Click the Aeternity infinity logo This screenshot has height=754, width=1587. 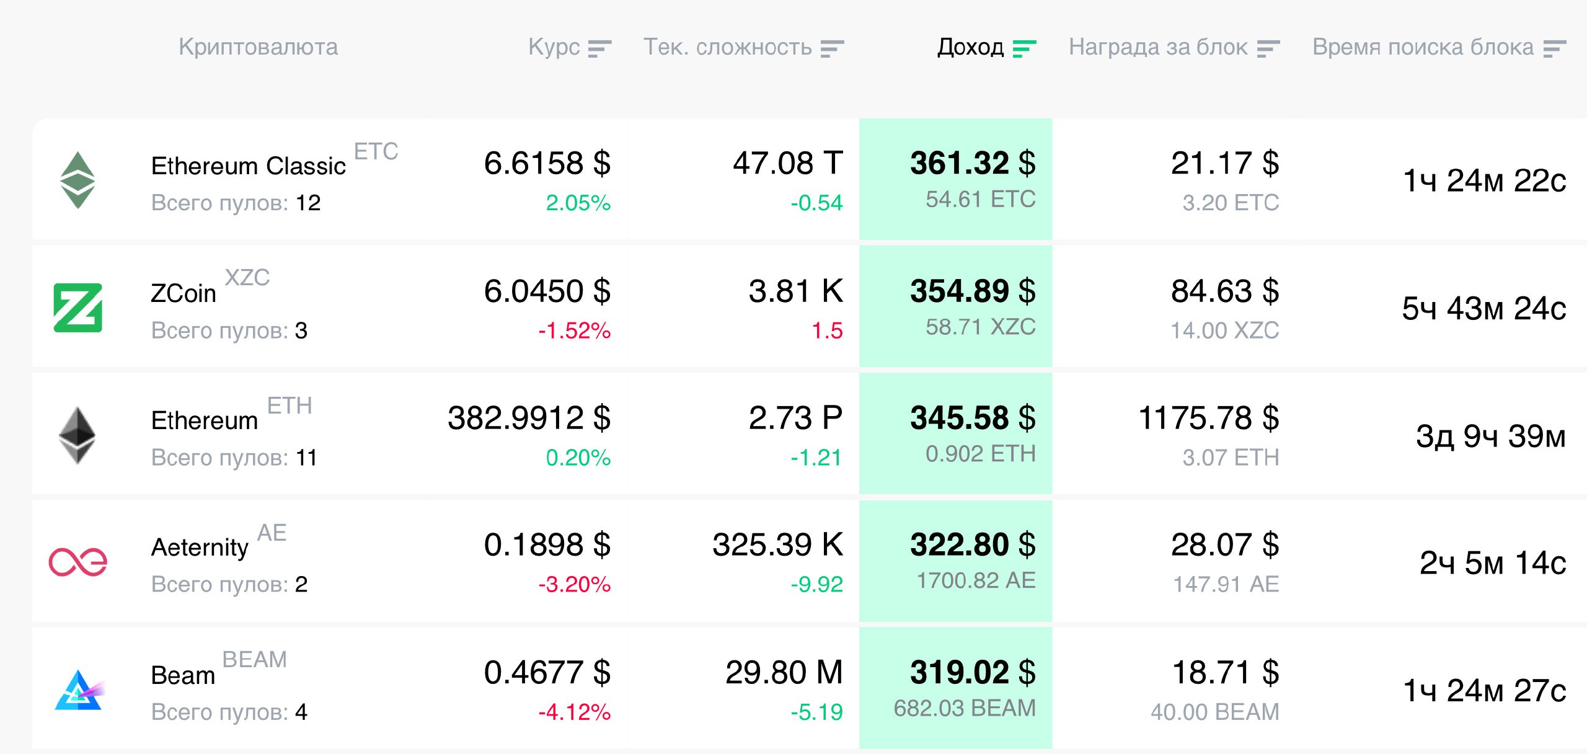[x=78, y=562]
